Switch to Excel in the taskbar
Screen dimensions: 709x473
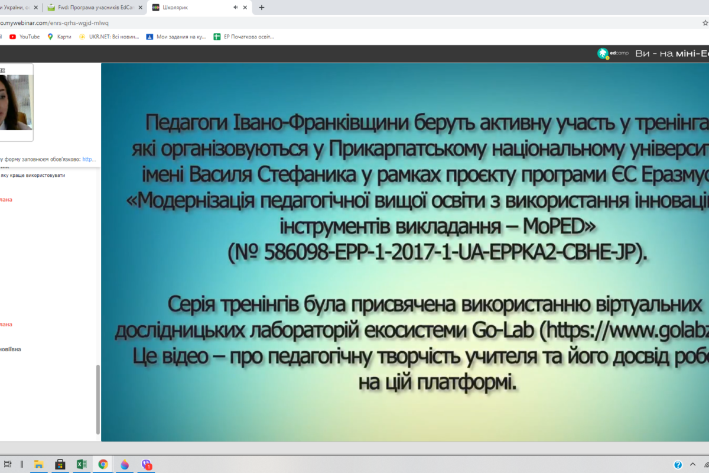click(x=82, y=464)
